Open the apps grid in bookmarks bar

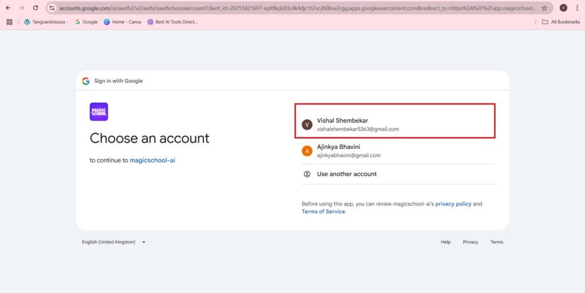[x=9, y=22]
